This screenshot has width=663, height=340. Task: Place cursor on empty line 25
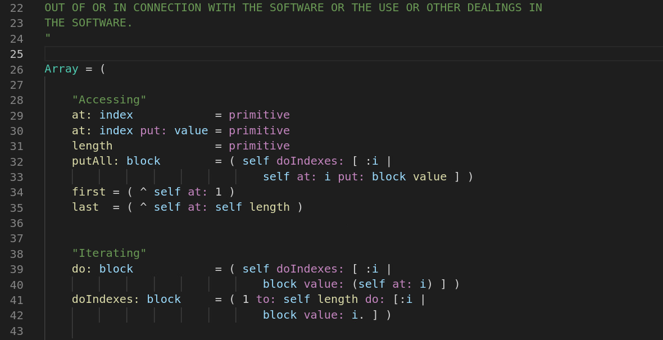353,54
